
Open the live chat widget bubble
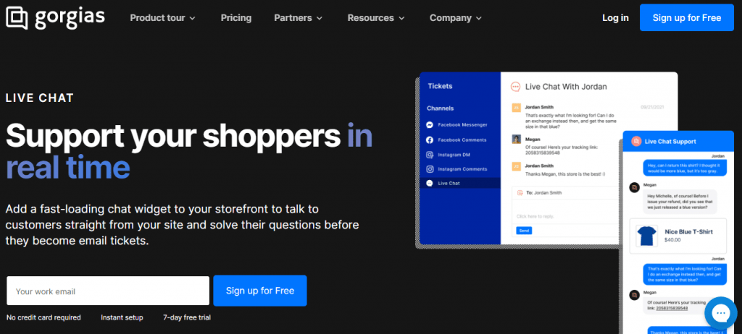pyautogui.click(x=720, y=313)
